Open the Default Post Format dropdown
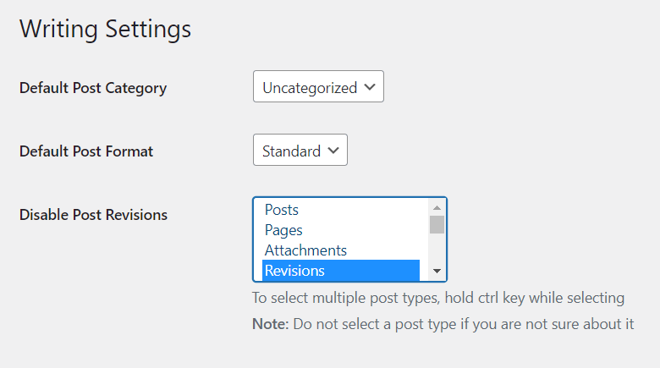This screenshot has height=368, width=660. tap(300, 151)
